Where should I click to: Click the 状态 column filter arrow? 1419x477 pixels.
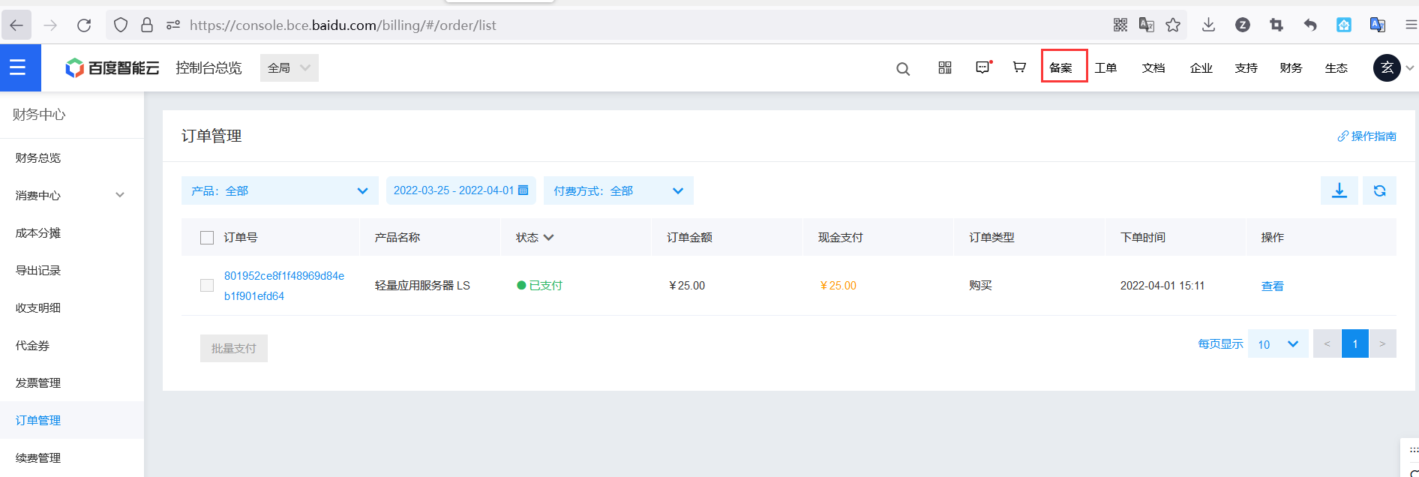tap(548, 238)
